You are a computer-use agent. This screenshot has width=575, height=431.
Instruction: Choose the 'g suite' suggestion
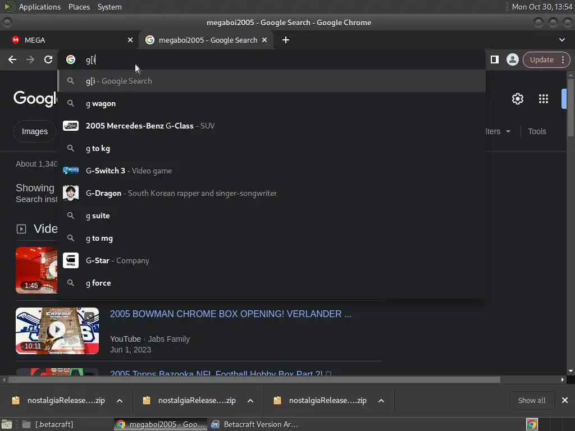pyautogui.click(x=272, y=215)
